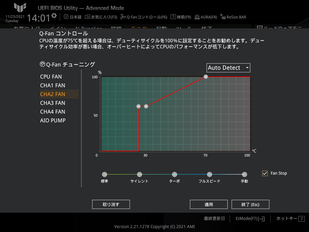Select the フルスピード fan profile
This screenshot has width=309, height=232.
pyautogui.click(x=209, y=174)
